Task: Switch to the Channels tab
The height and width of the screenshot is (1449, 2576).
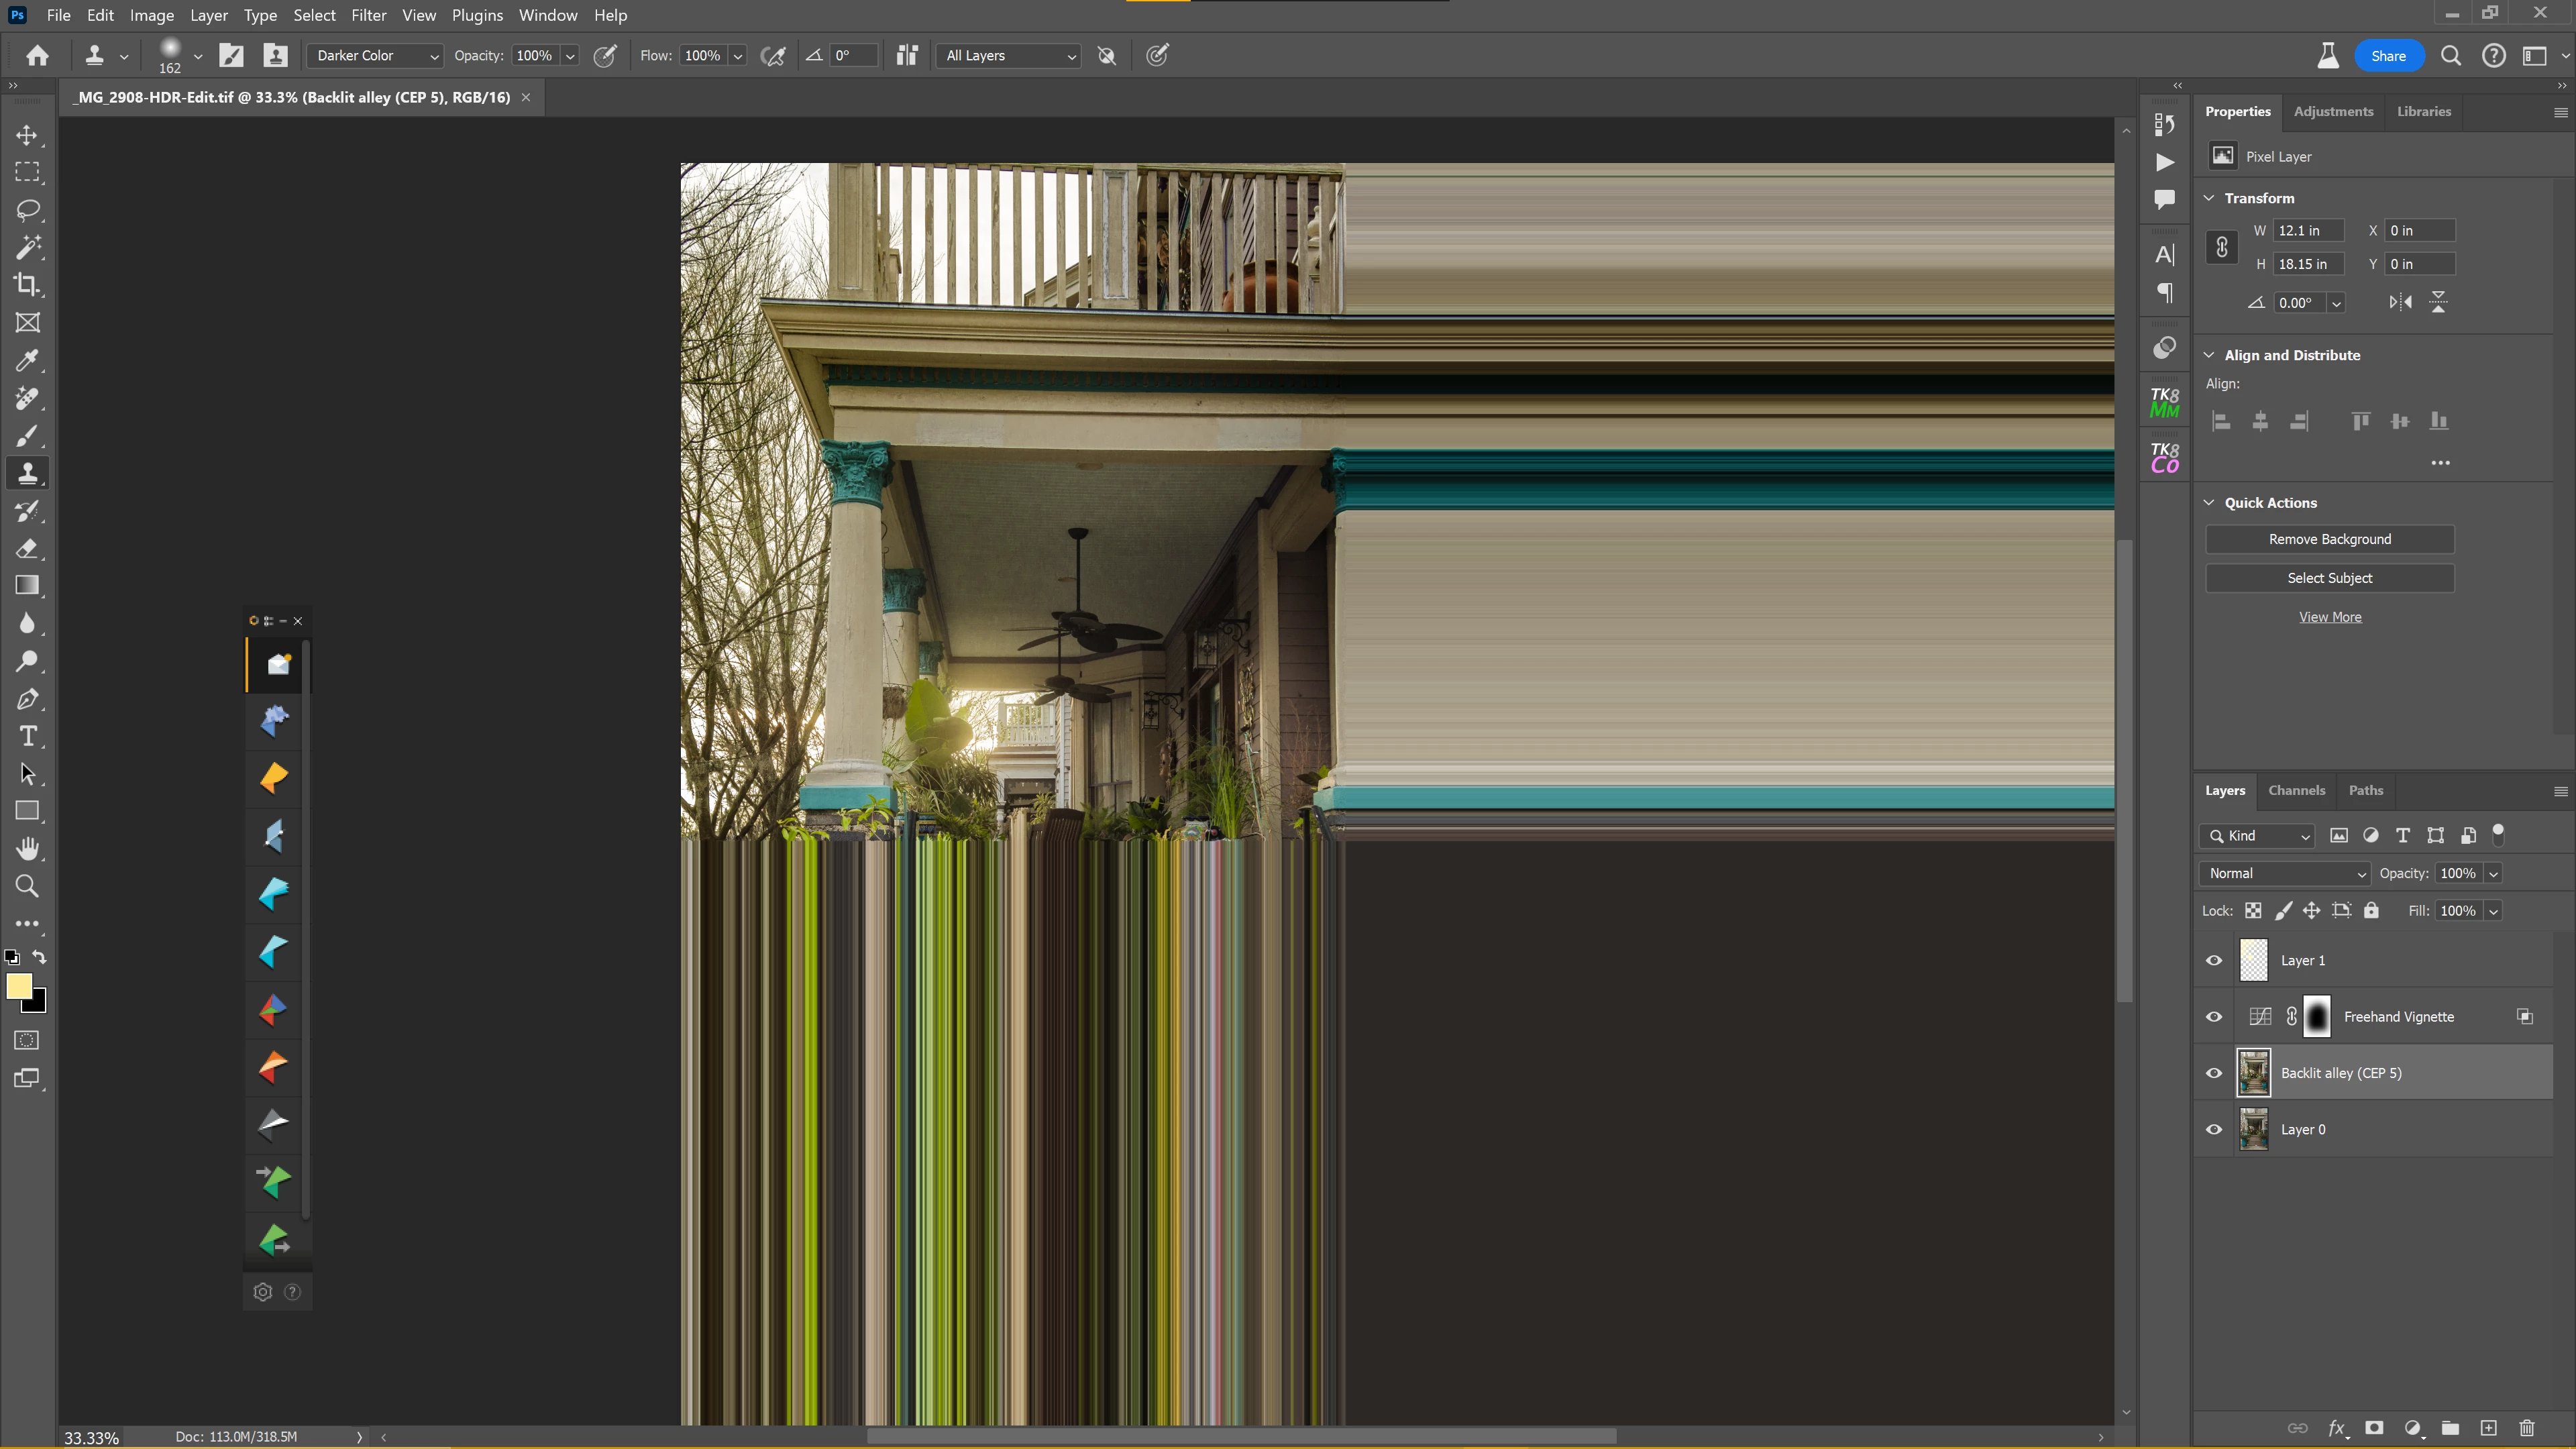Action: [x=2296, y=790]
